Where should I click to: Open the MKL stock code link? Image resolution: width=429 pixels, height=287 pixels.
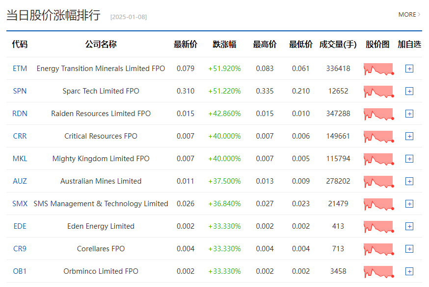point(20,158)
